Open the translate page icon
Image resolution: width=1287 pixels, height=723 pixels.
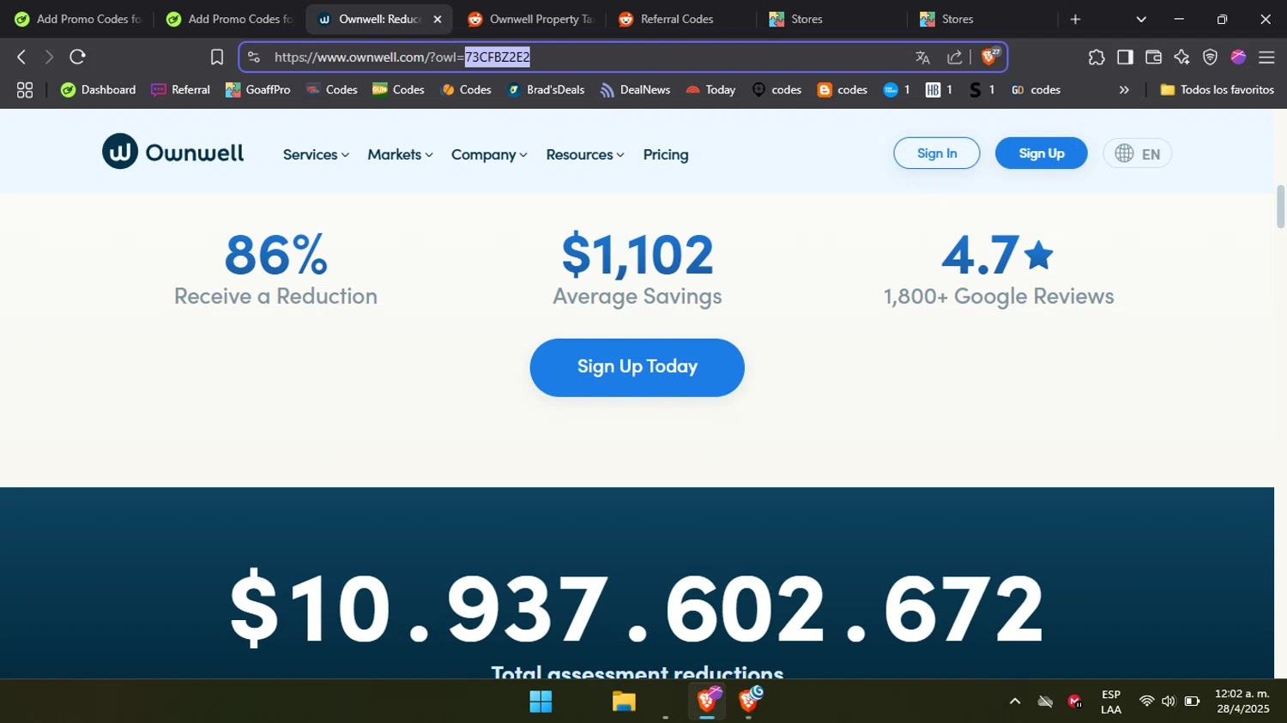[922, 57]
